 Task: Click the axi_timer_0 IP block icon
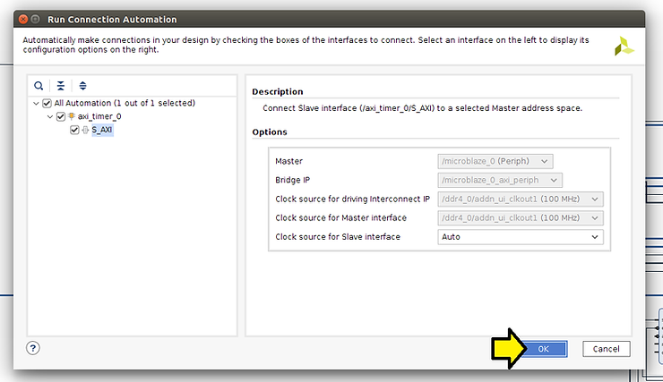coord(72,116)
